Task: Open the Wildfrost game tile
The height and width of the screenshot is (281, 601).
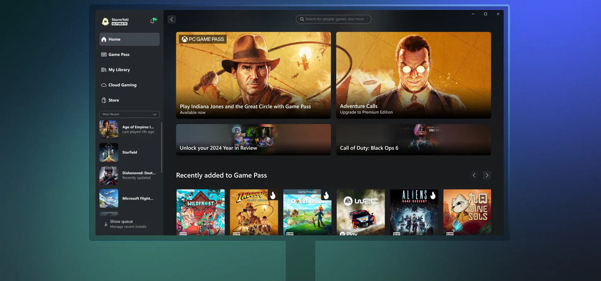Action: (200, 212)
